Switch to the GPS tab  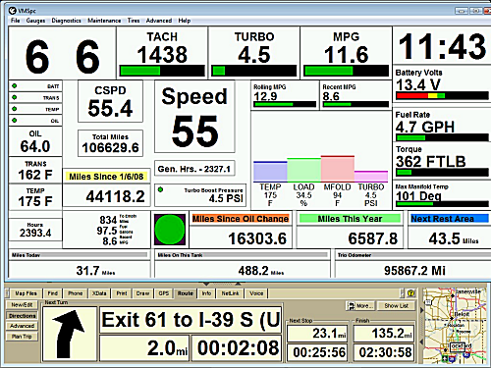coord(163,293)
